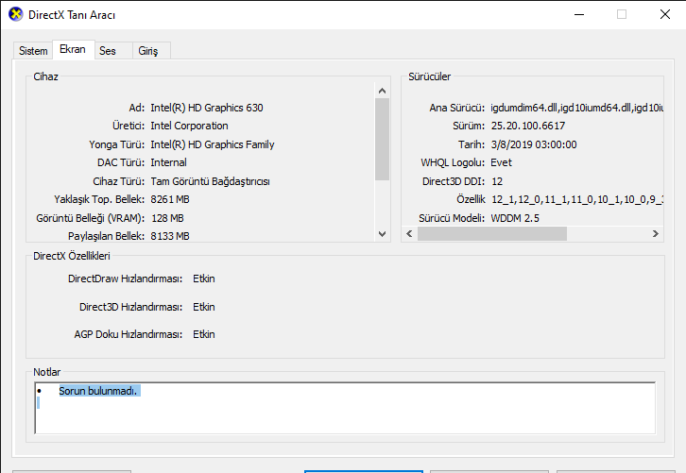Select the Ekran tab
Screen dimensions: 686x473
pos(73,49)
